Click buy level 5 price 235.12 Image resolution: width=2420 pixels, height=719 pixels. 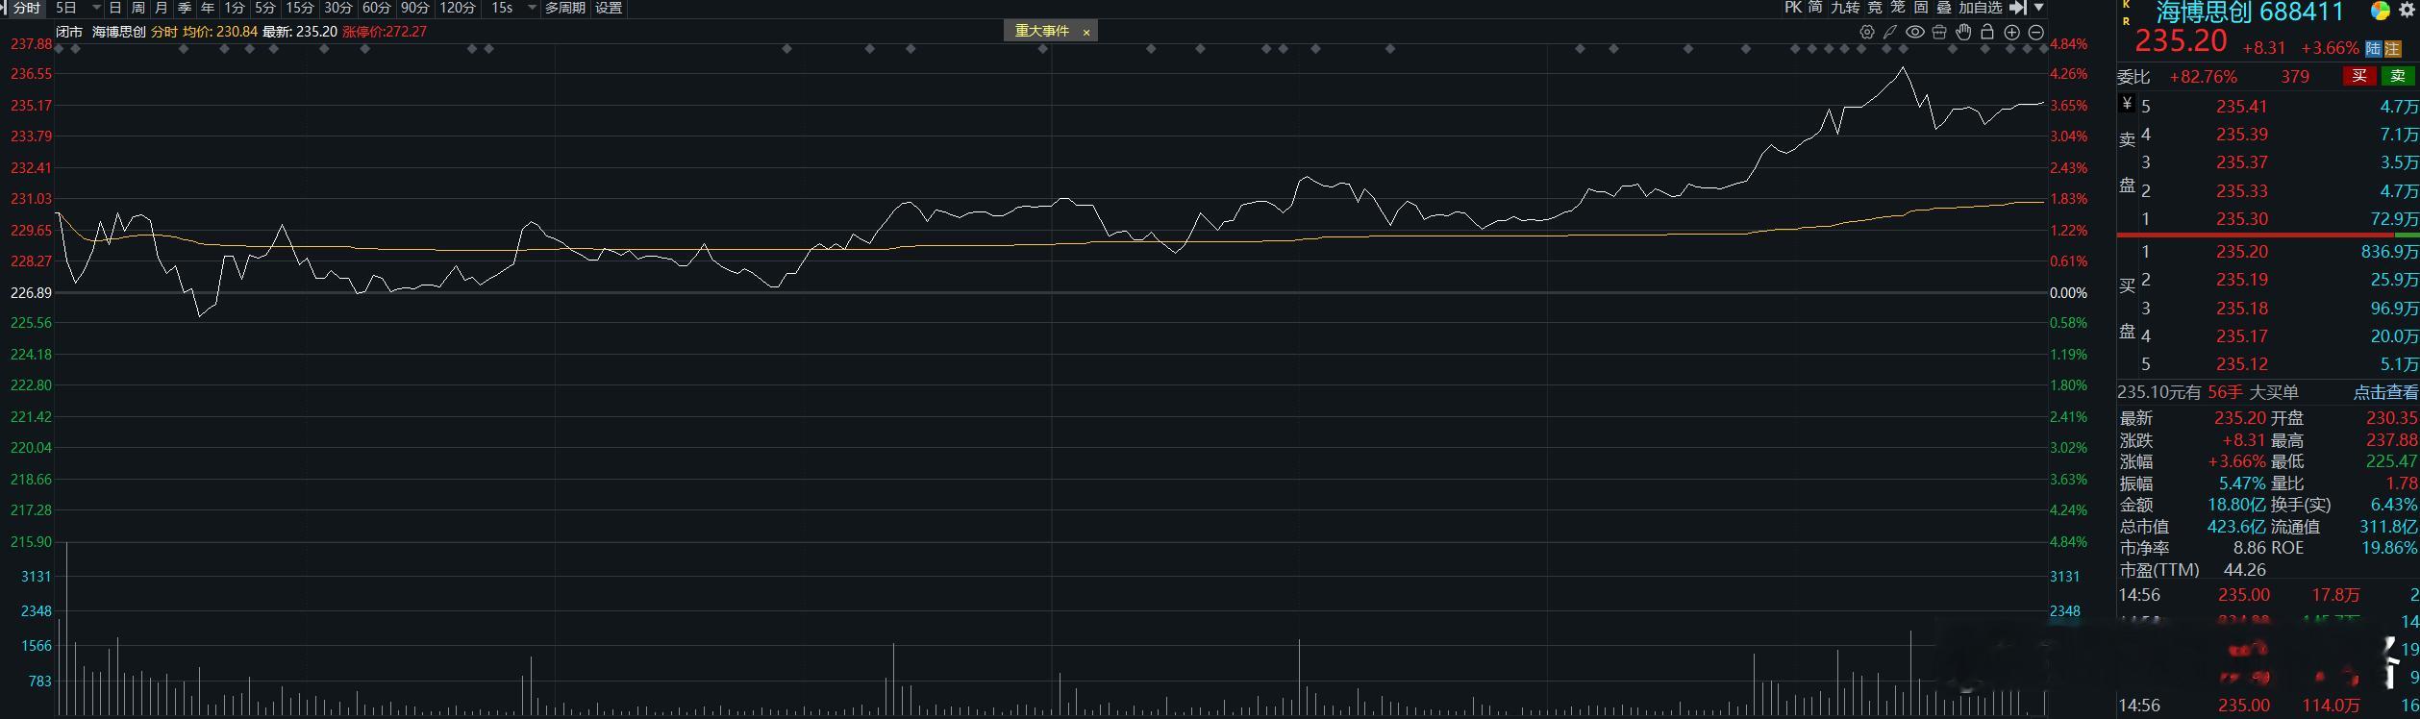click(2242, 364)
